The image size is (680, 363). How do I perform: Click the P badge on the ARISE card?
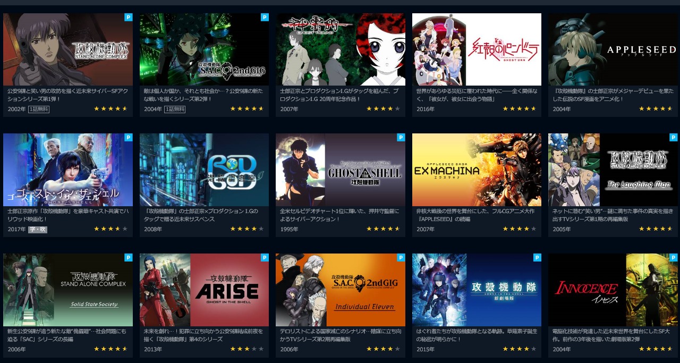pos(265,257)
